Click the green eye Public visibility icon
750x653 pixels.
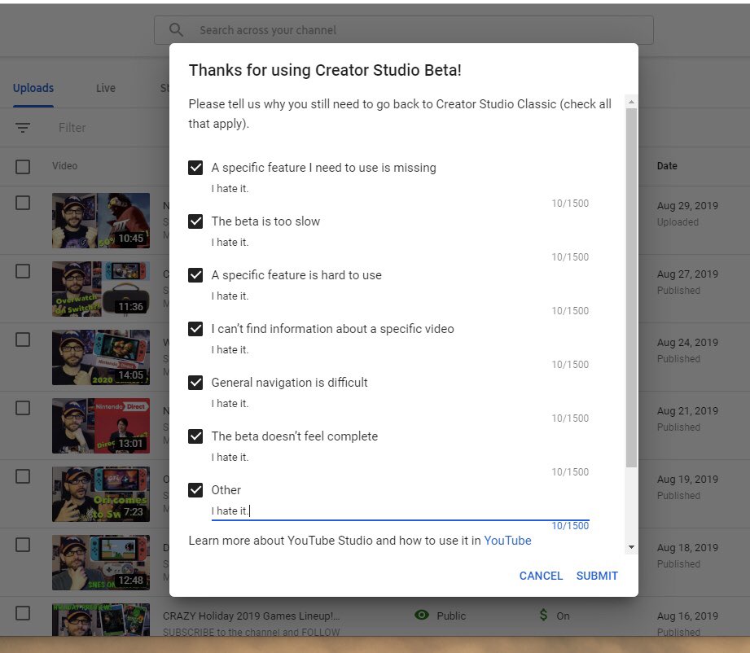[421, 615]
